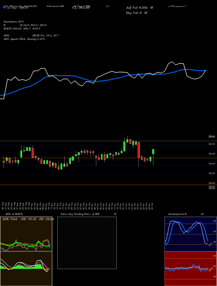Click 'Intra Day Trading Price & MR' panel title
The height and width of the screenshot is (286, 217).
[x=80, y=214]
